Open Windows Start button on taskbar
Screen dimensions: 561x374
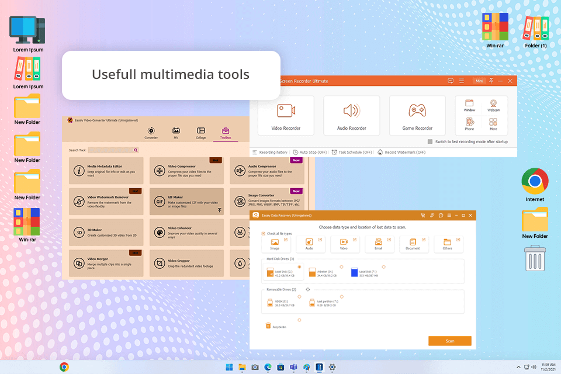pos(229,367)
